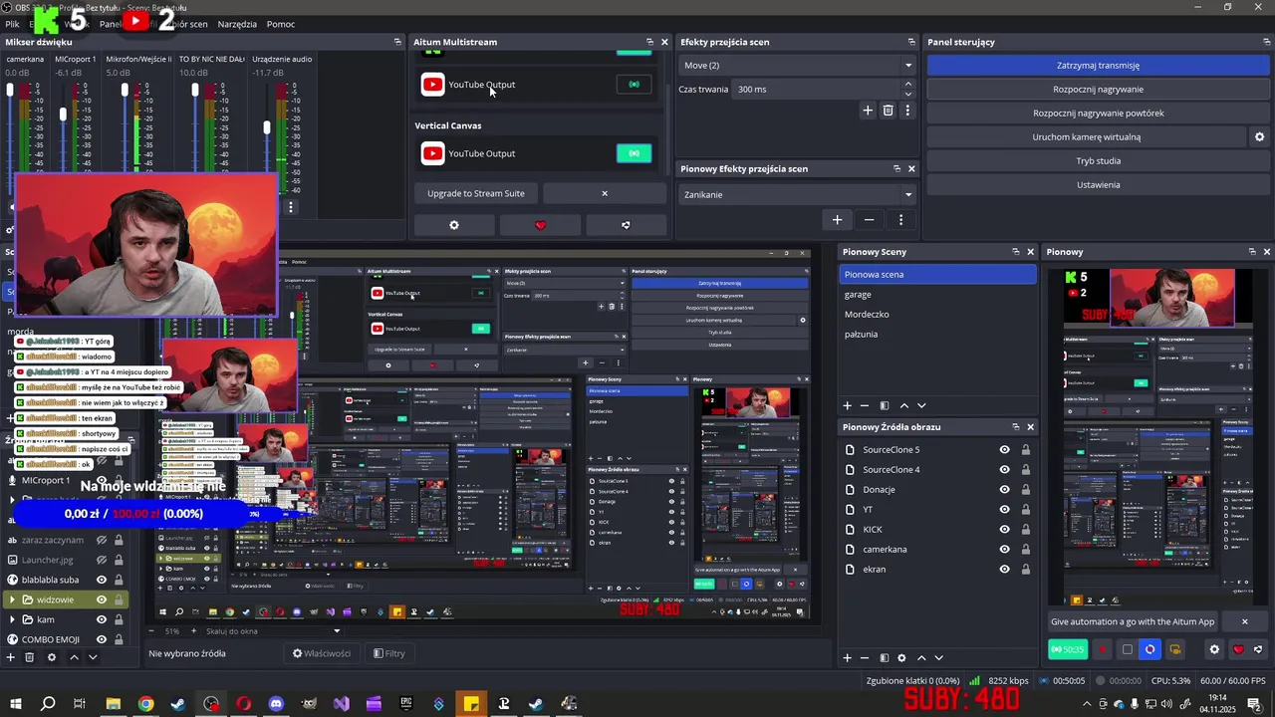Remove the vertical transition with the minus icon
This screenshot has height=717, width=1275.
[869, 220]
